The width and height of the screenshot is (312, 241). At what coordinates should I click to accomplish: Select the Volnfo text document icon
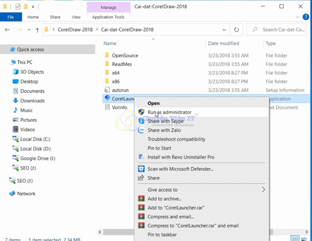point(108,107)
